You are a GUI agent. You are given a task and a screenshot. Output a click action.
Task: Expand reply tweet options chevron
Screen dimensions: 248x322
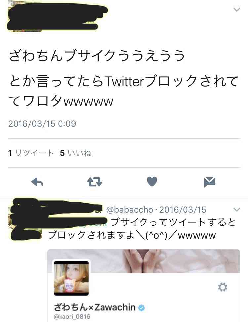pyautogui.click(x=237, y=210)
